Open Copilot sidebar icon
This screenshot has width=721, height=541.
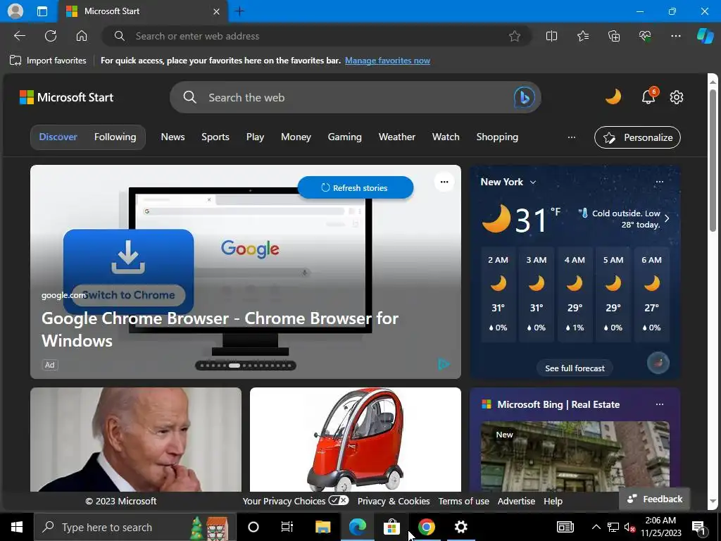705,36
